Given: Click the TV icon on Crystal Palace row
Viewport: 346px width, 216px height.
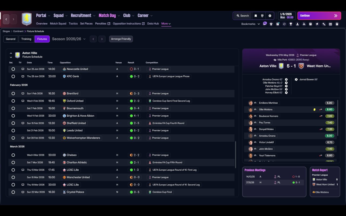Looking at the screenshot, I should click(23, 192).
